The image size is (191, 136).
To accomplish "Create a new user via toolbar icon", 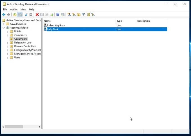I will click(69, 15).
